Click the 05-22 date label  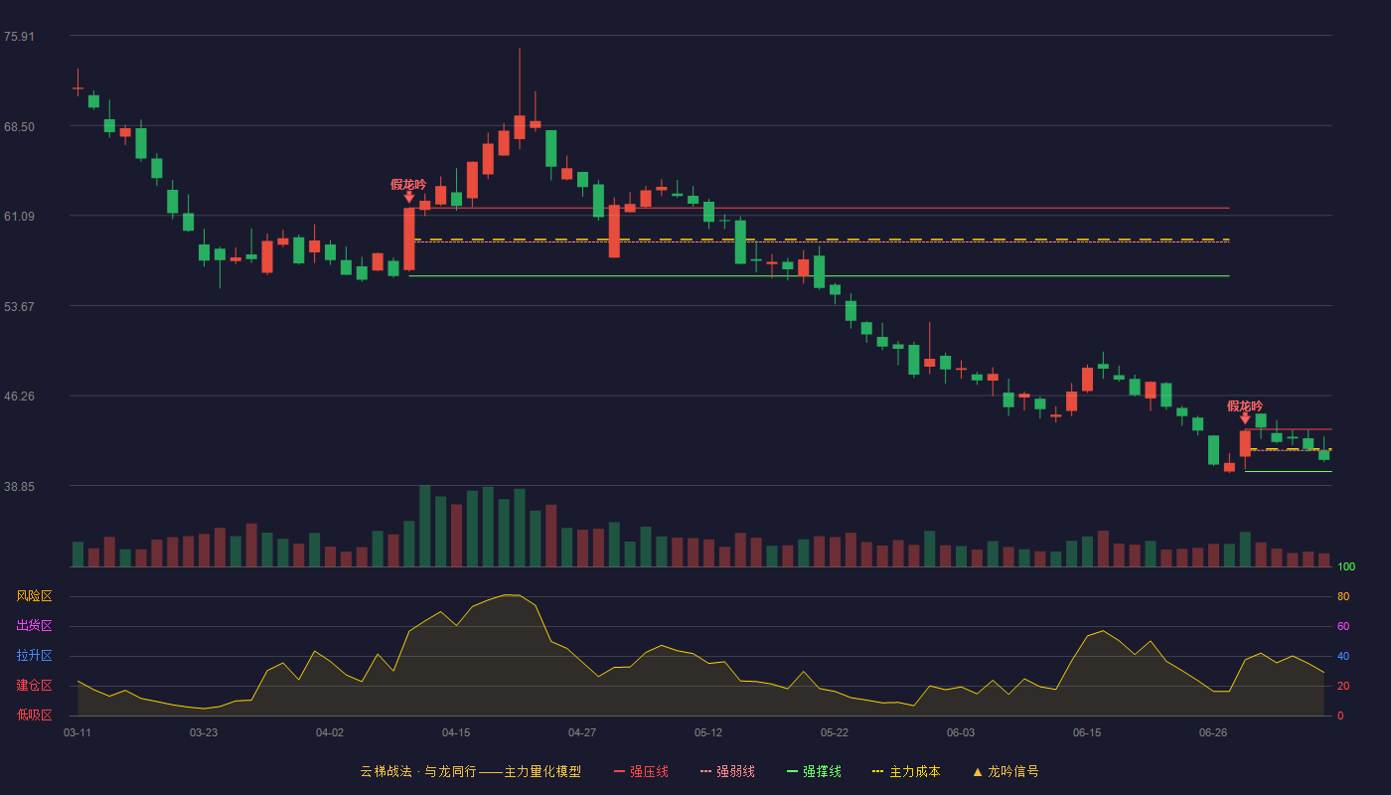[835, 732]
